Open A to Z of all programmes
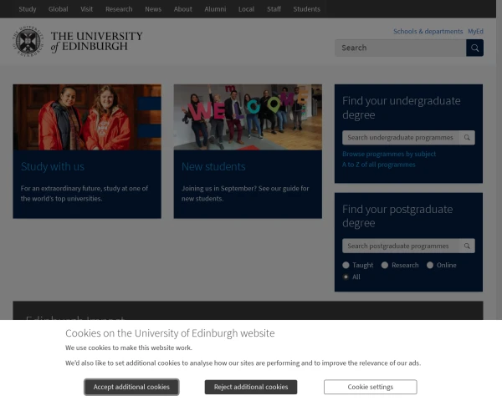This screenshot has height=401, width=502. click(x=378, y=165)
